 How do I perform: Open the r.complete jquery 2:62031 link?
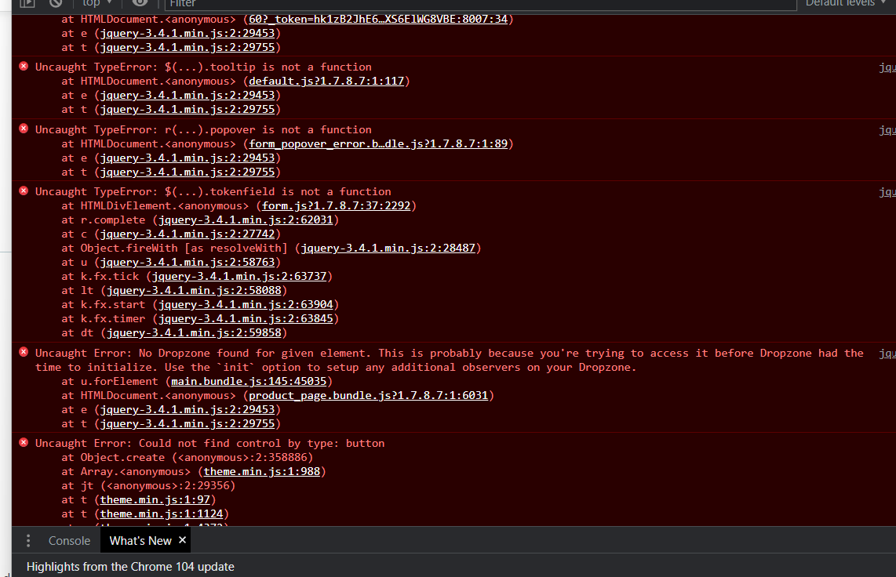[246, 220]
